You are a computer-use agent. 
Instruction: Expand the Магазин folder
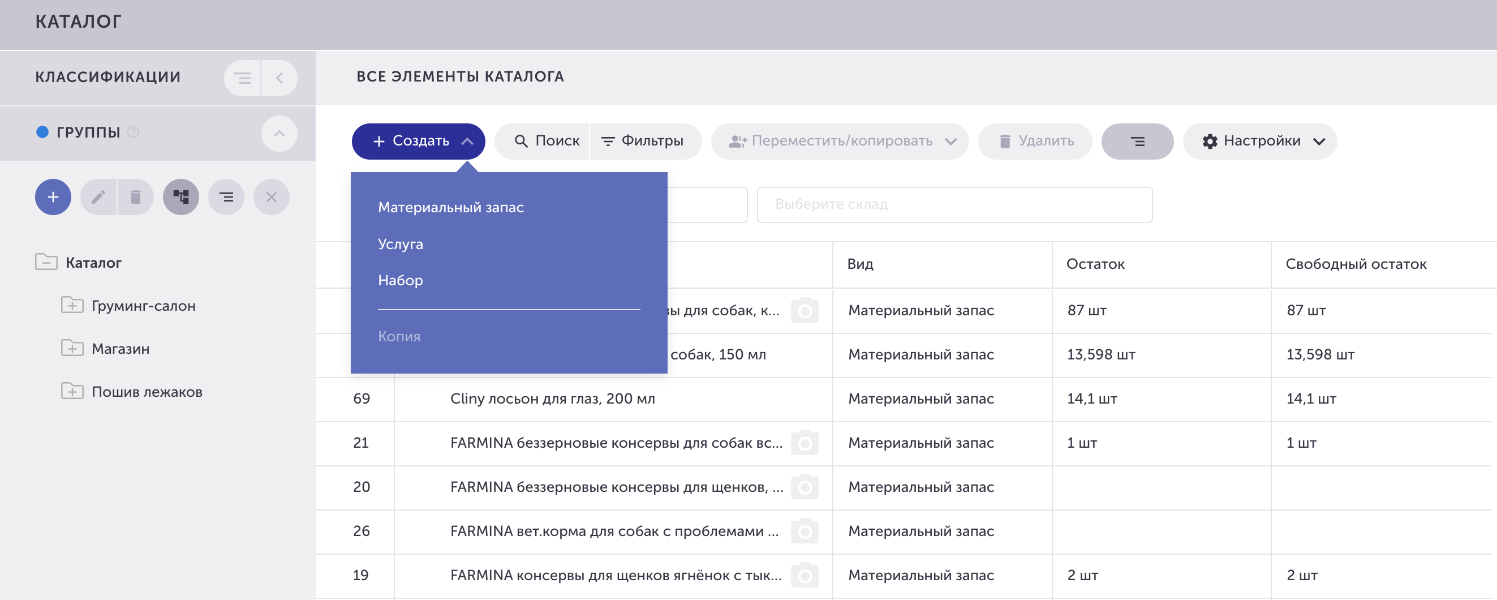click(72, 348)
